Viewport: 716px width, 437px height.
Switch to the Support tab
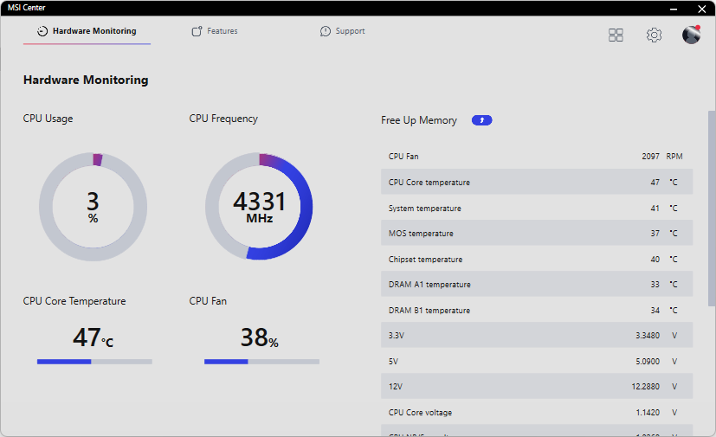click(x=343, y=31)
